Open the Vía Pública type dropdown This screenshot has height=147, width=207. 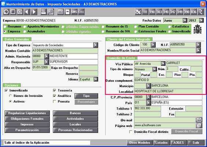pos(163,64)
